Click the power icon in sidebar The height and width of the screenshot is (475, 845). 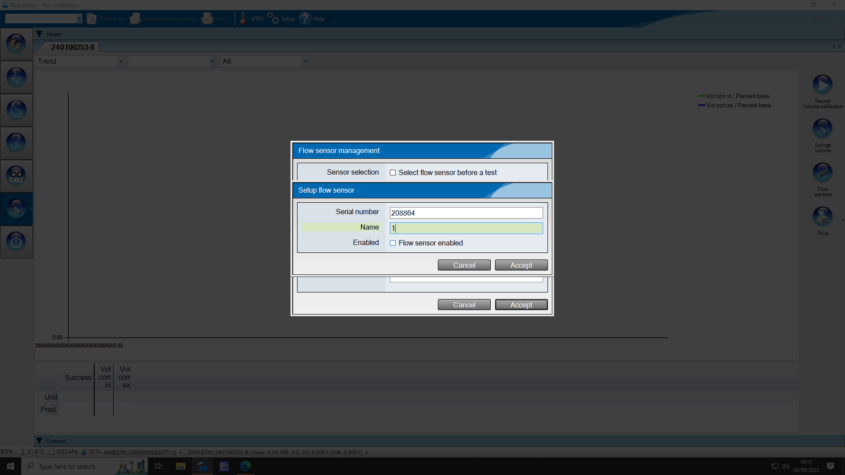coord(16,241)
